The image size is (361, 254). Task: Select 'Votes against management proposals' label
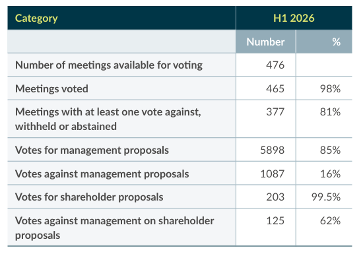(102, 174)
